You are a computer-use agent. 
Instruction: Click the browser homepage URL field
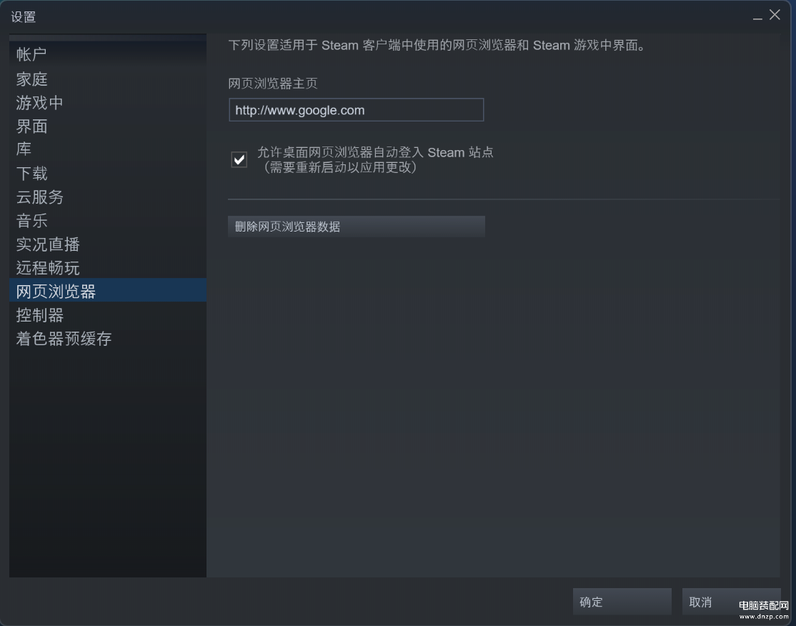[356, 110]
